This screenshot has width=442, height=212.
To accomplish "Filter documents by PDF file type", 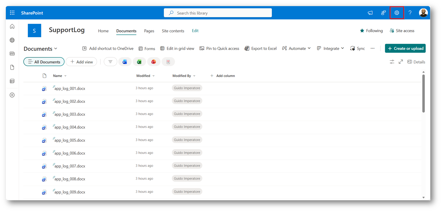I will pyautogui.click(x=168, y=62).
